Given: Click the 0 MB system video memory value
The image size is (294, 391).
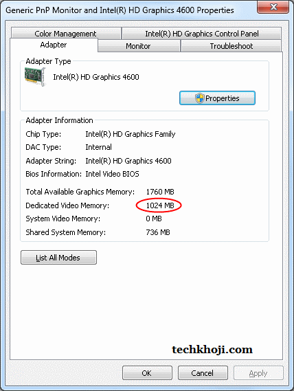Looking at the screenshot, I should point(154,219).
